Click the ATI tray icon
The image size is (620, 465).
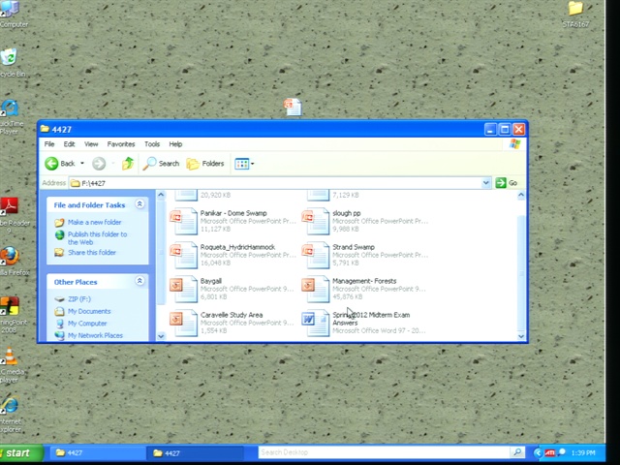pyautogui.click(x=550, y=452)
